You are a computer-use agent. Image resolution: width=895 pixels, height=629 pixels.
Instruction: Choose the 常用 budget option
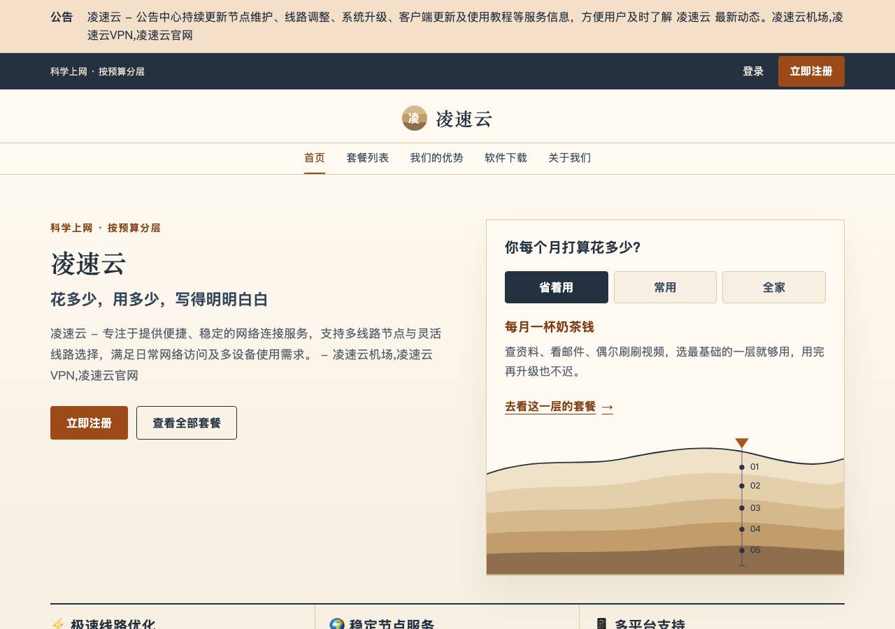[665, 287]
